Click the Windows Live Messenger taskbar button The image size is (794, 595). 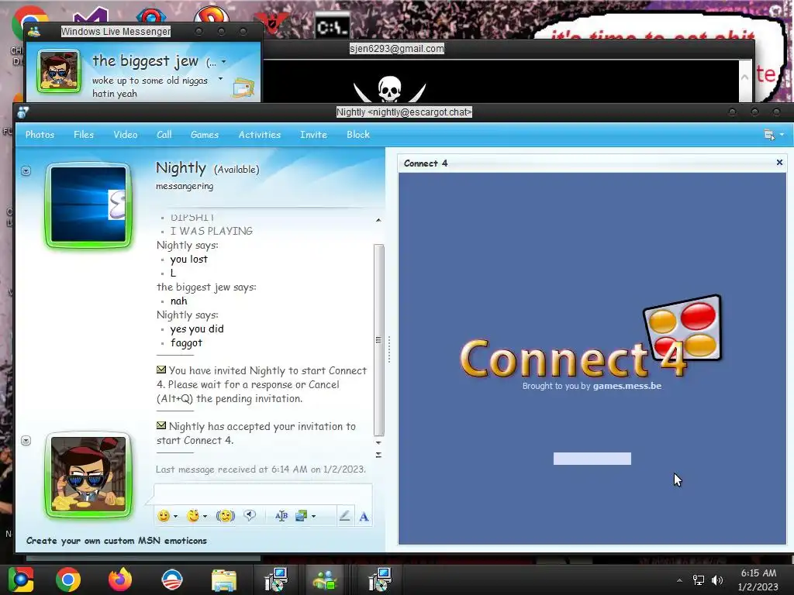[325, 580]
